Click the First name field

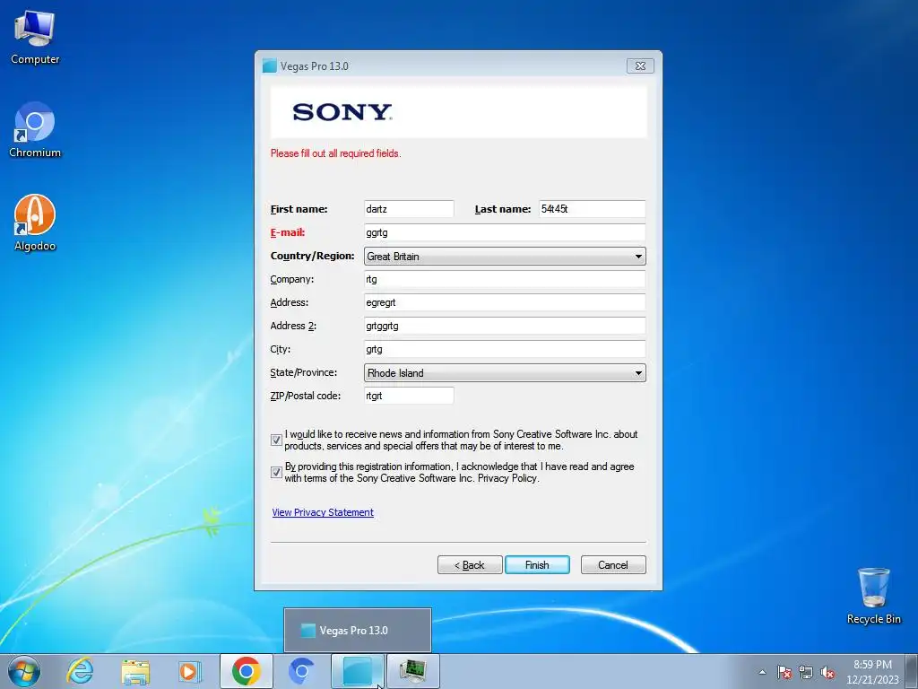(409, 208)
